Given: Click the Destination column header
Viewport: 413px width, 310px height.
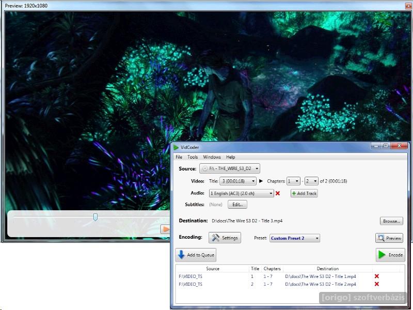Looking at the screenshot, I should coord(328,269).
